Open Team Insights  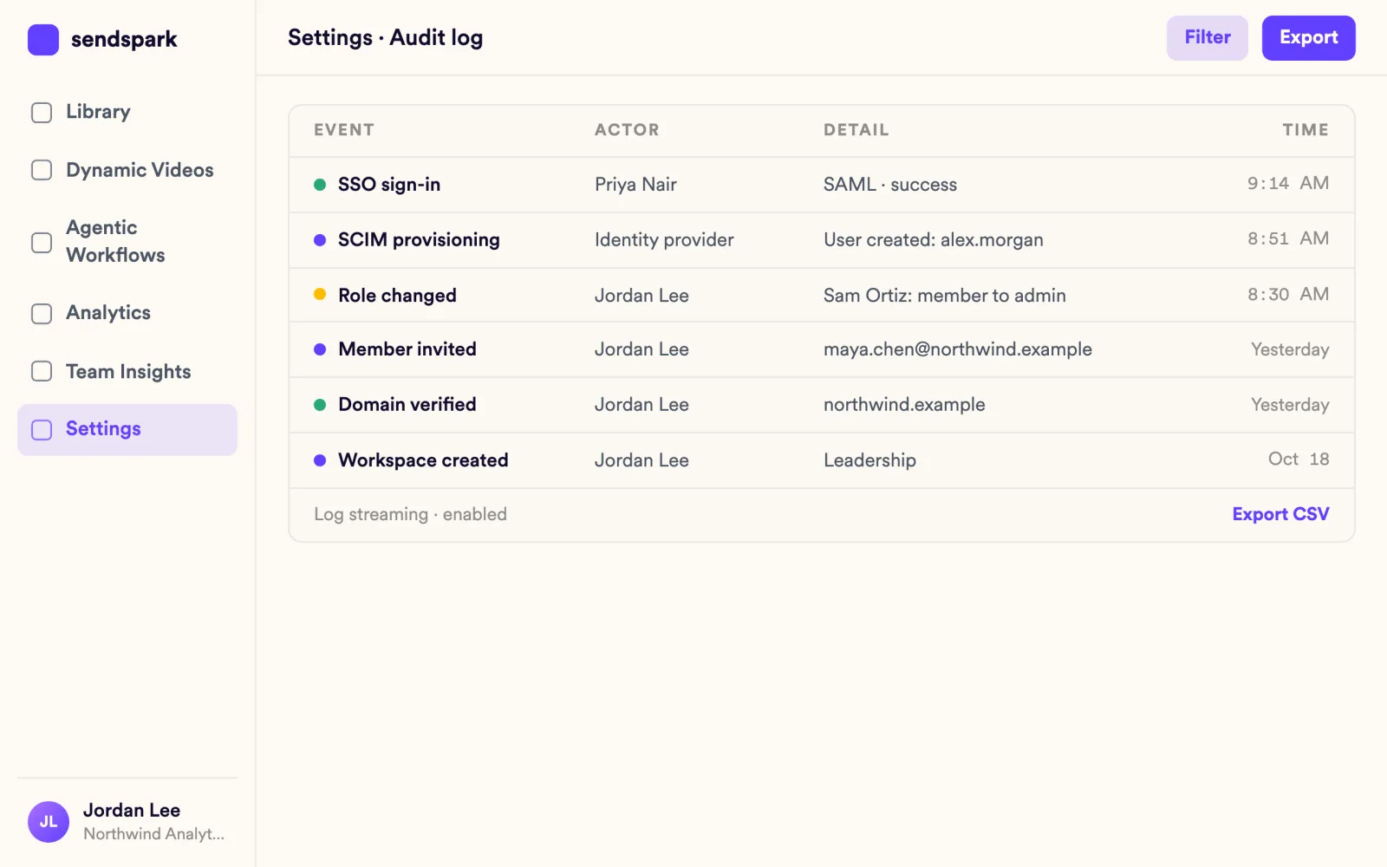(127, 371)
